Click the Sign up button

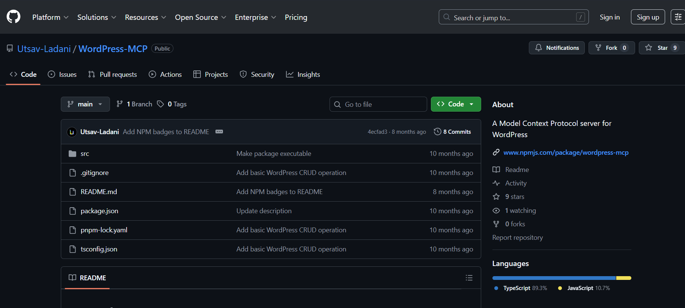tap(647, 17)
